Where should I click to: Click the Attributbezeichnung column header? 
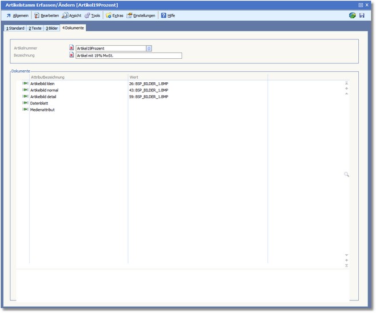point(47,77)
